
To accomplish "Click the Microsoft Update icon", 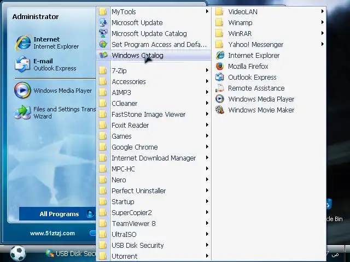I will 103,22.
